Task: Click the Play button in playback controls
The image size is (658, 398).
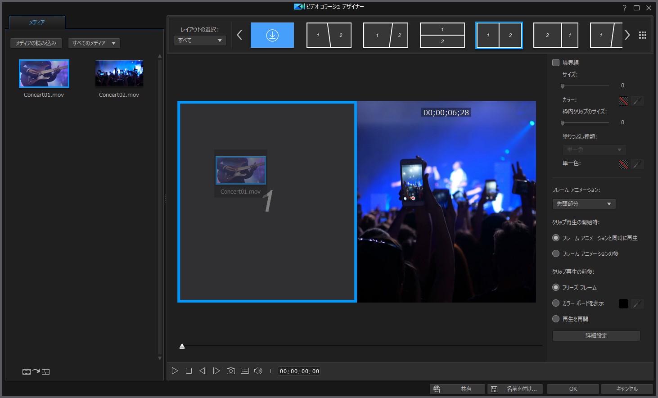Action: point(175,371)
